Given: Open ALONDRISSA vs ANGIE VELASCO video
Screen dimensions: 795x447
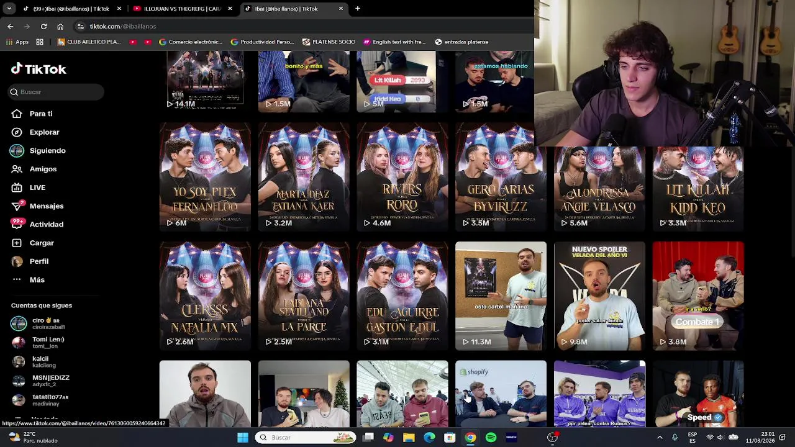Looking at the screenshot, I should pos(599,189).
